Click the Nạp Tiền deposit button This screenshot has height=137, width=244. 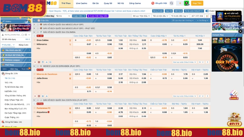click(197, 3)
